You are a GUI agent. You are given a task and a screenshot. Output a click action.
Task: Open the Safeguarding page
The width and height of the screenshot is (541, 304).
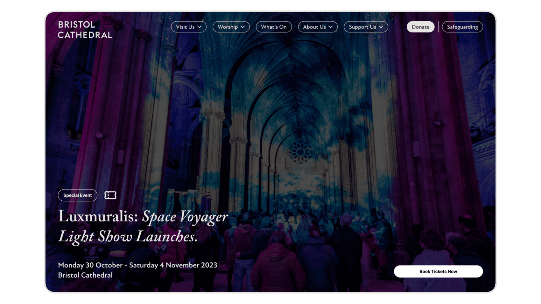click(462, 27)
